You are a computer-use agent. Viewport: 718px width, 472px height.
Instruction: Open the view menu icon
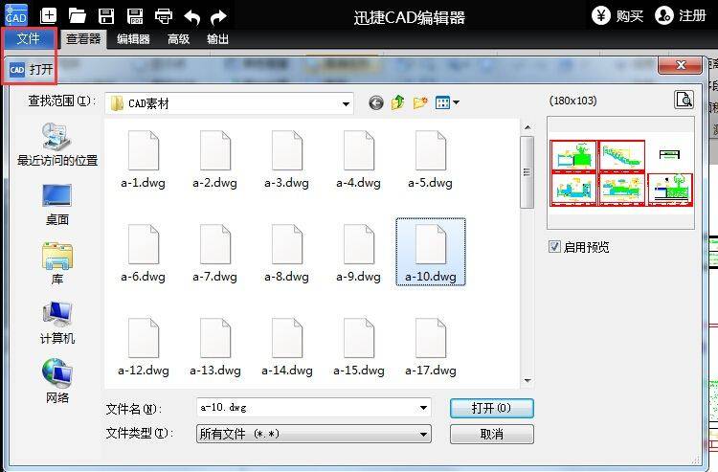coord(447,102)
